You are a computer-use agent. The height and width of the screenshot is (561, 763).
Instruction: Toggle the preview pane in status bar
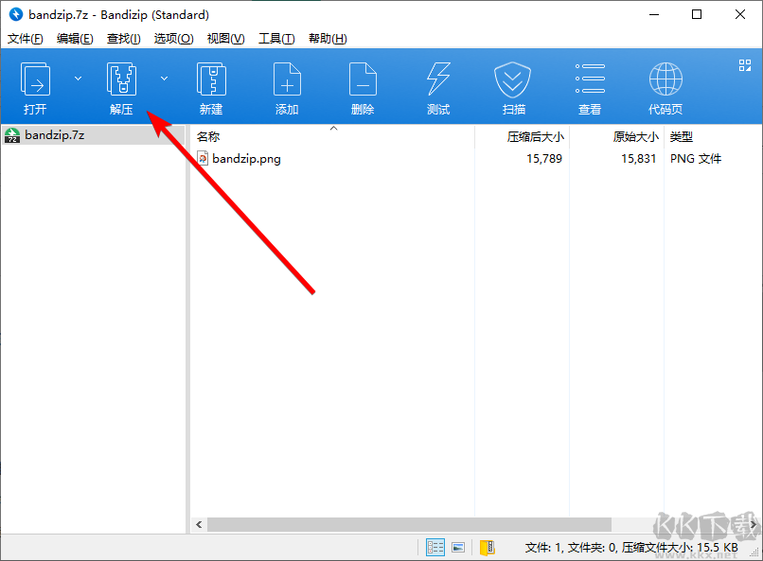pos(459,547)
